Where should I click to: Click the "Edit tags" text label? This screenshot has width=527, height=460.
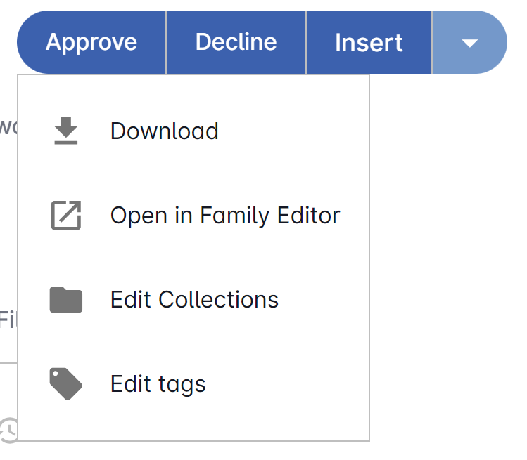(x=158, y=384)
